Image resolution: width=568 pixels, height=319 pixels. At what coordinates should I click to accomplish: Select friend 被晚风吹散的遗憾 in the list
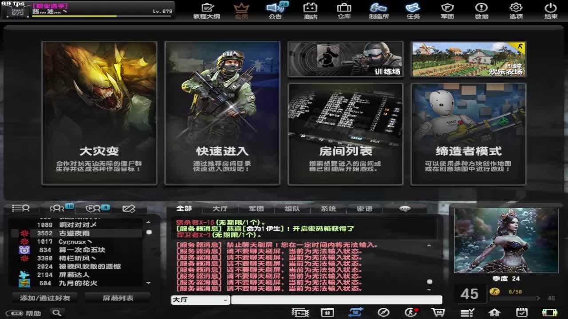tap(76, 267)
